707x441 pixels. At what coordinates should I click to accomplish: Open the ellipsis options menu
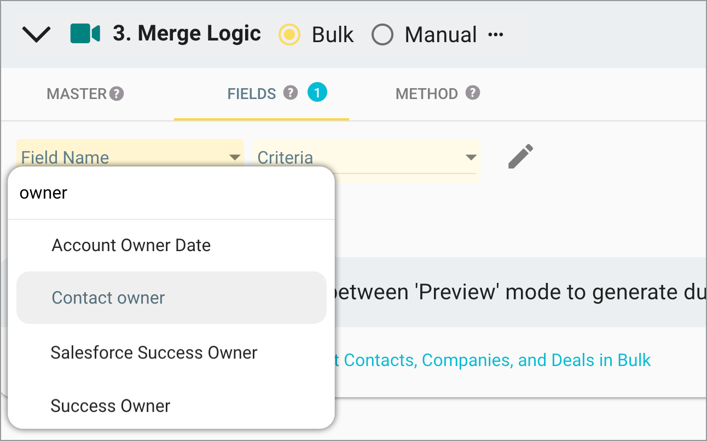click(496, 34)
